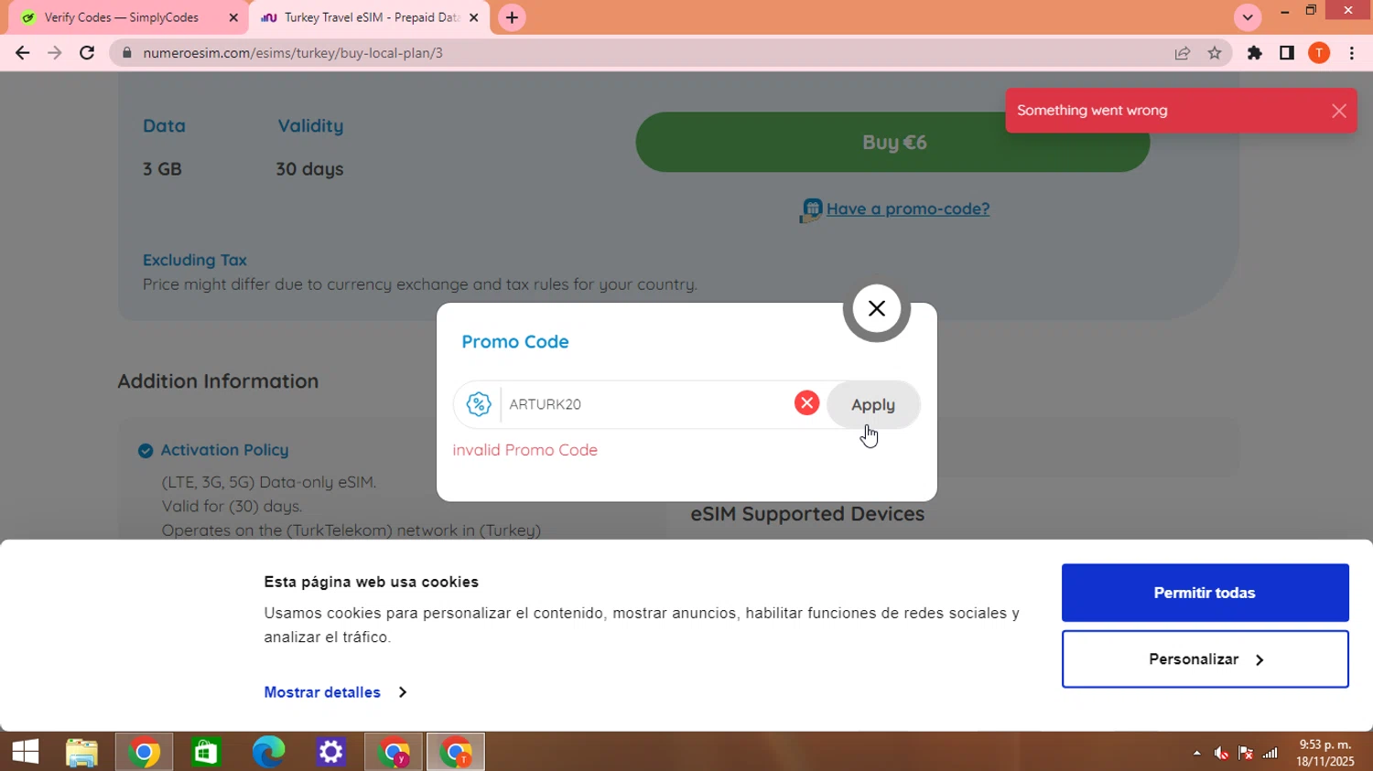Open a new browser tab
The width and height of the screenshot is (1373, 771).
point(512,17)
